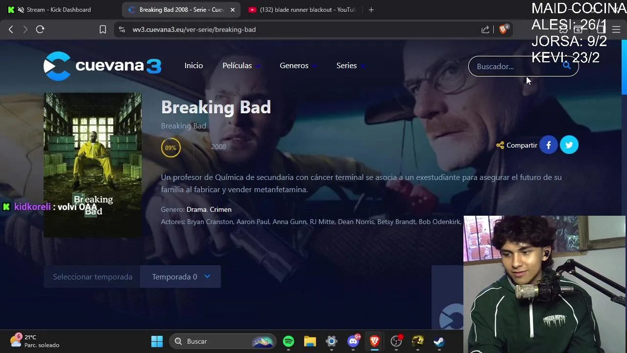627x353 pixels.
Task: Click actor name Aaron Paul
Action: 253,222
